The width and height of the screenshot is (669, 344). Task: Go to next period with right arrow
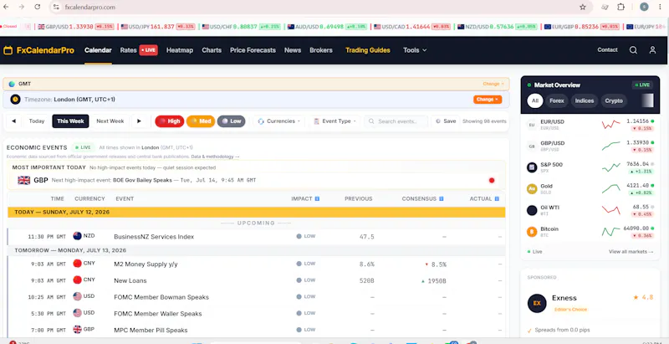pos(139,121)
